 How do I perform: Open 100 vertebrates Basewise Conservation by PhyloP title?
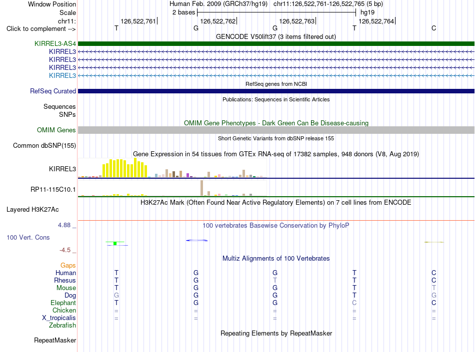(x=275, y=225)
